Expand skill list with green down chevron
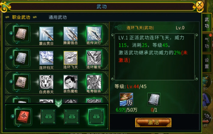The width and height of the screenshot is (213, 134). [59, 103]
